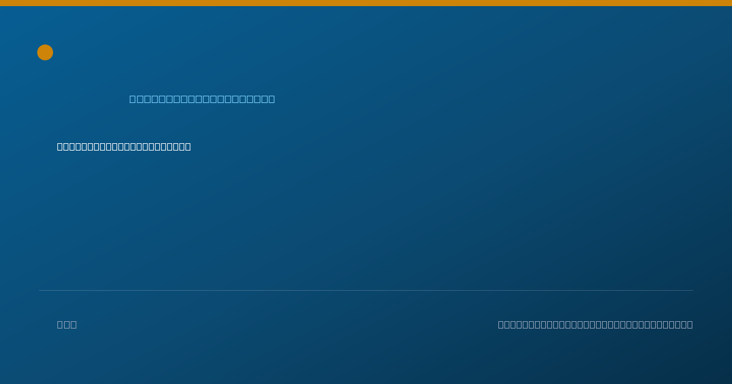Click the orange bar along the top edge
The image size is (732, 384).
(366, 3)
